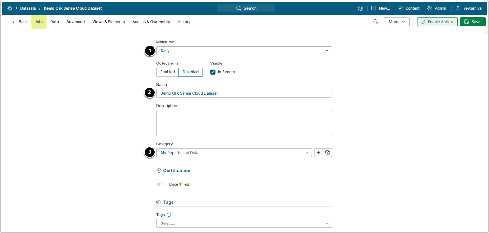
Task: Expand the Measured dropdown
Action: (244, 51)
